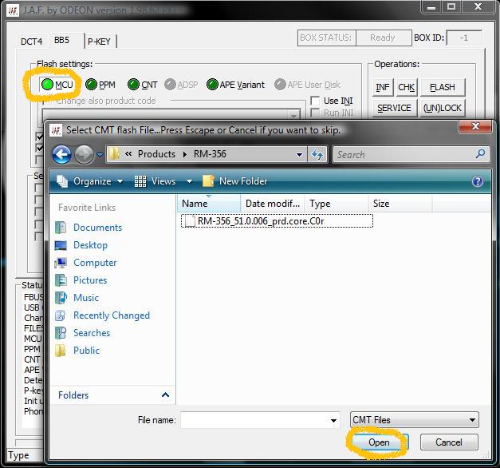Click RM-356 in the address path
500x468 pixels.
click(x=210, y=154)
